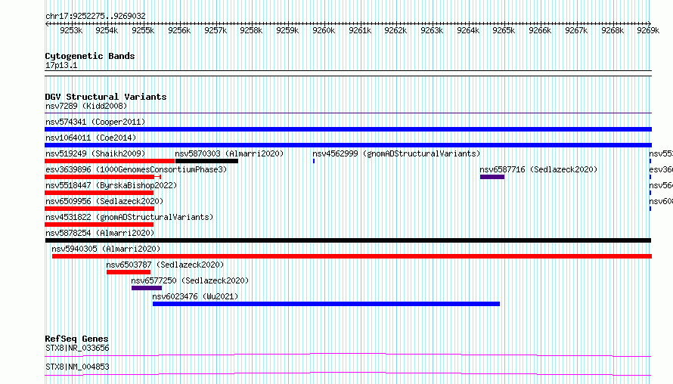The width and height of the screenshot is (673, 384).
Task: Click the nsv574341 (Cooper2011) label
Action: [x=95, y=122]
